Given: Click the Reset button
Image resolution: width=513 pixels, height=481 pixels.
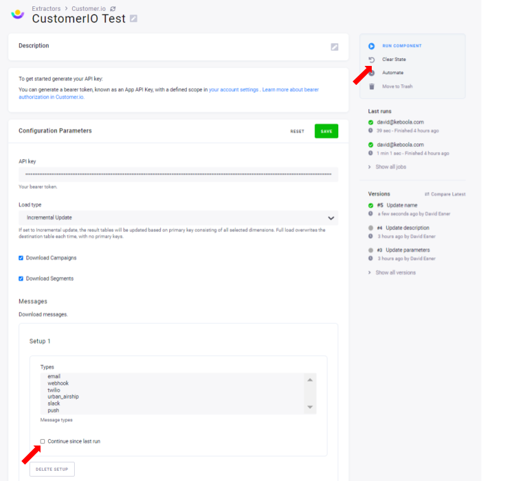Looking at the screenshot, I should click(x=297, y=131).
